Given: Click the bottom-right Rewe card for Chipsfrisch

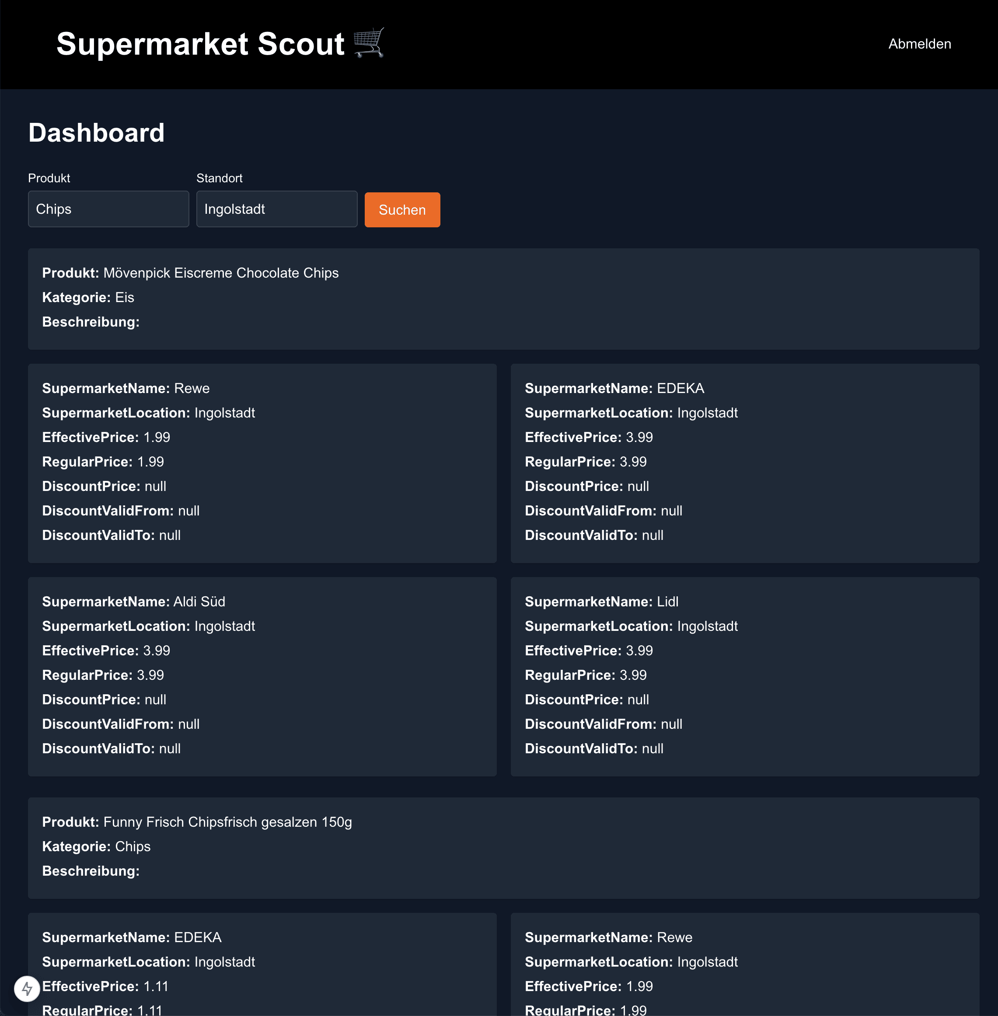Looking at the screenshot, I should coord(744,964).
